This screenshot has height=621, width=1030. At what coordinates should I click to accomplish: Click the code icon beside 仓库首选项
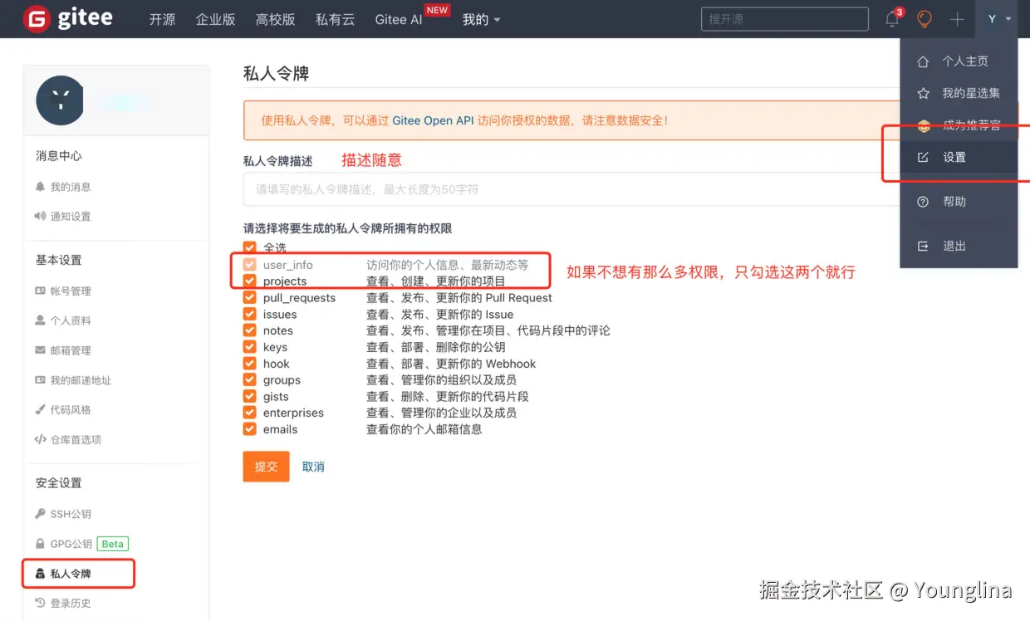click(40, 439)
